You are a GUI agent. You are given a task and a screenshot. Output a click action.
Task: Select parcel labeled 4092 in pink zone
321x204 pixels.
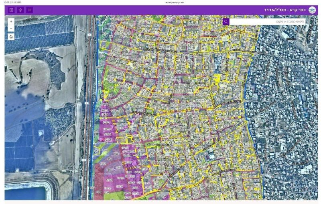tap(103, 163)
